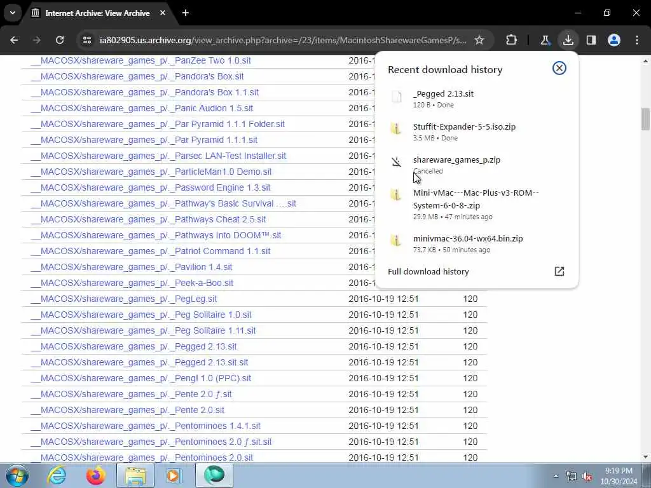651x488 pixels.
Task: Open the _Pandora's Box 1.1.sit link
Action: click(144, 92)
